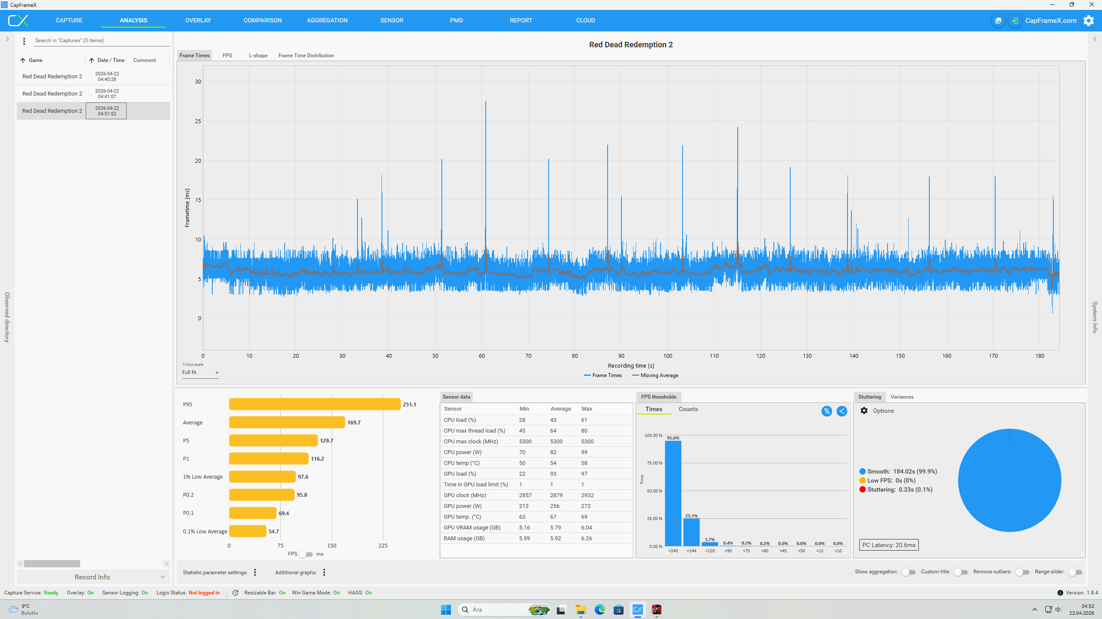Open the settings gear in the header

[1089, 21]
